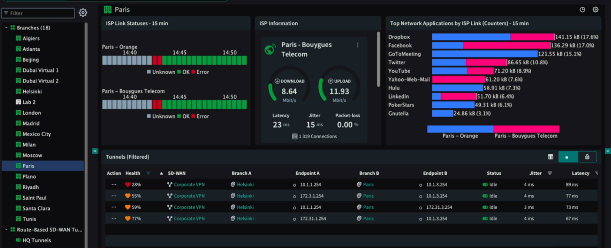Click the Latency column filter icon

coord(596,173)
